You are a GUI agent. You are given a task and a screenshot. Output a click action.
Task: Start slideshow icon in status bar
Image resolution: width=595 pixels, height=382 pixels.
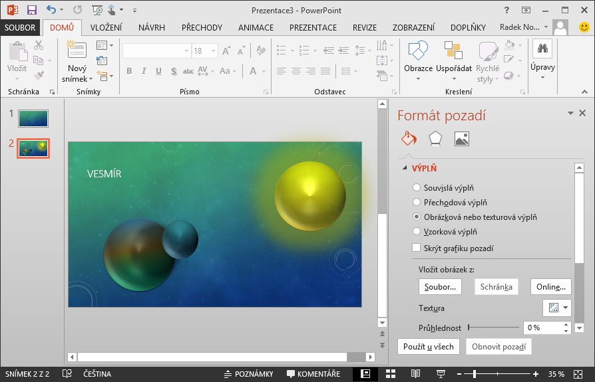(x=441, y=374)
